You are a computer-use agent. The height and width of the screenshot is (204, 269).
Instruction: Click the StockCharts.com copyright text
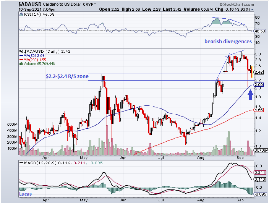237,5
